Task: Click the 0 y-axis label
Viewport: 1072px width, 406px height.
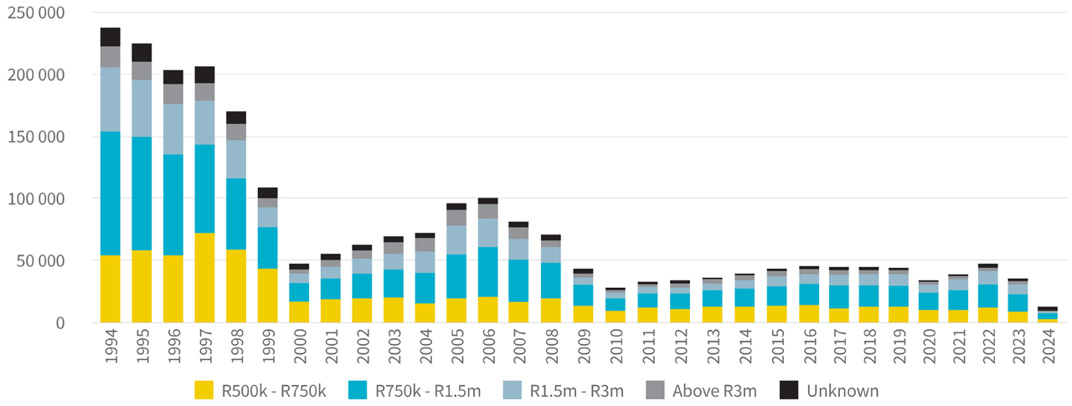Action: [61, 323]
